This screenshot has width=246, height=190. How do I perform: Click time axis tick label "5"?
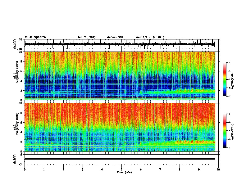pos(121,170)
